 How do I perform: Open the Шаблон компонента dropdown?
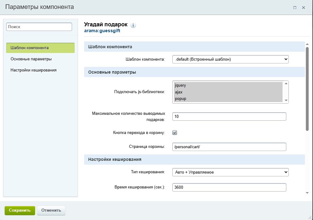point(230,59)
